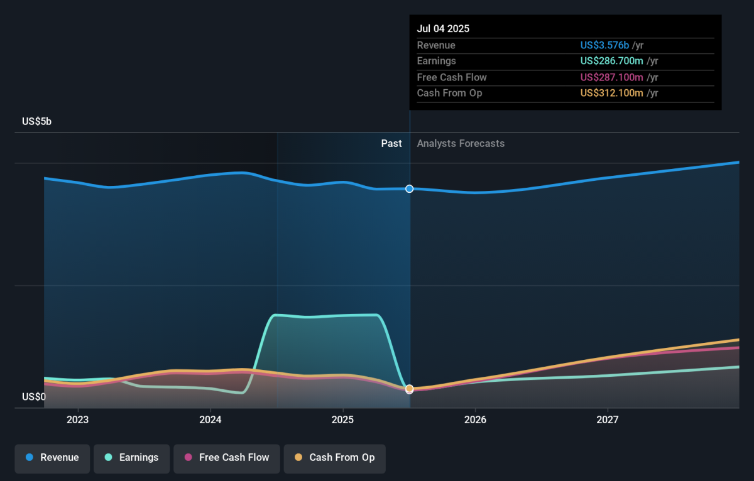Screen dimensions: 754x481
Task: Click the 2027 x-axis label
Action: point(608,419)
